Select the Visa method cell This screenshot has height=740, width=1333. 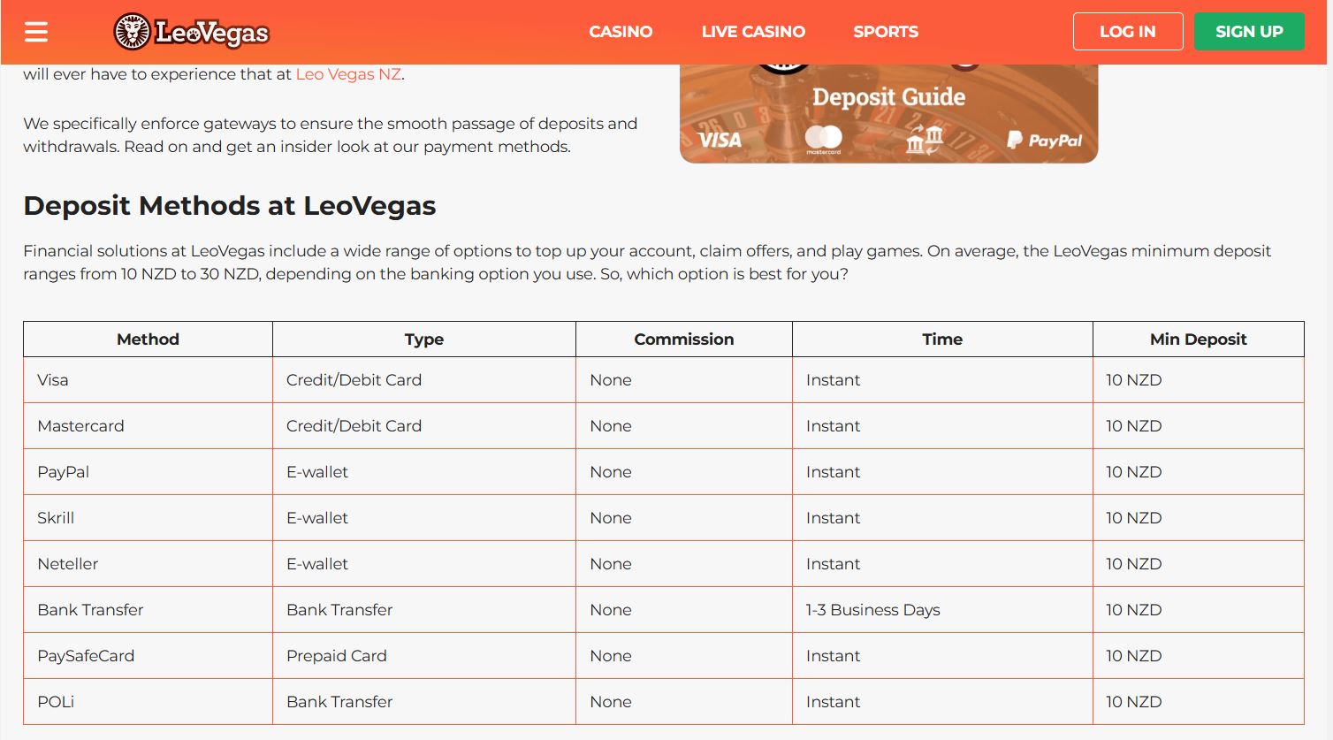tap(148, 380)
